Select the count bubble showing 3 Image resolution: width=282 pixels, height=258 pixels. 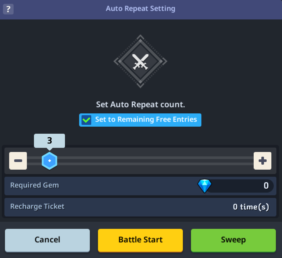coord(49,140)
